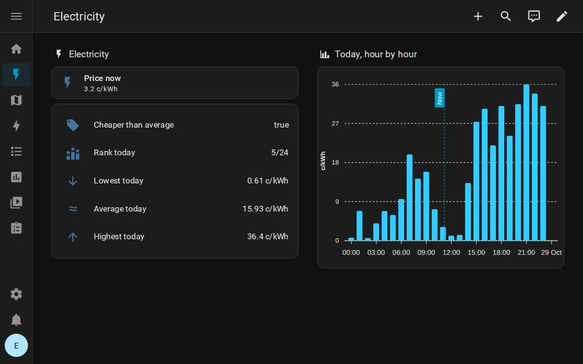Screen dimensions: 583x364
Task: Click the value 15.93 c/kWh
Action: 265,209
